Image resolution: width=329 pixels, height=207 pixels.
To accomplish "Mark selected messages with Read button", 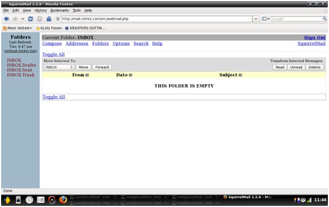I will point(280,67).
